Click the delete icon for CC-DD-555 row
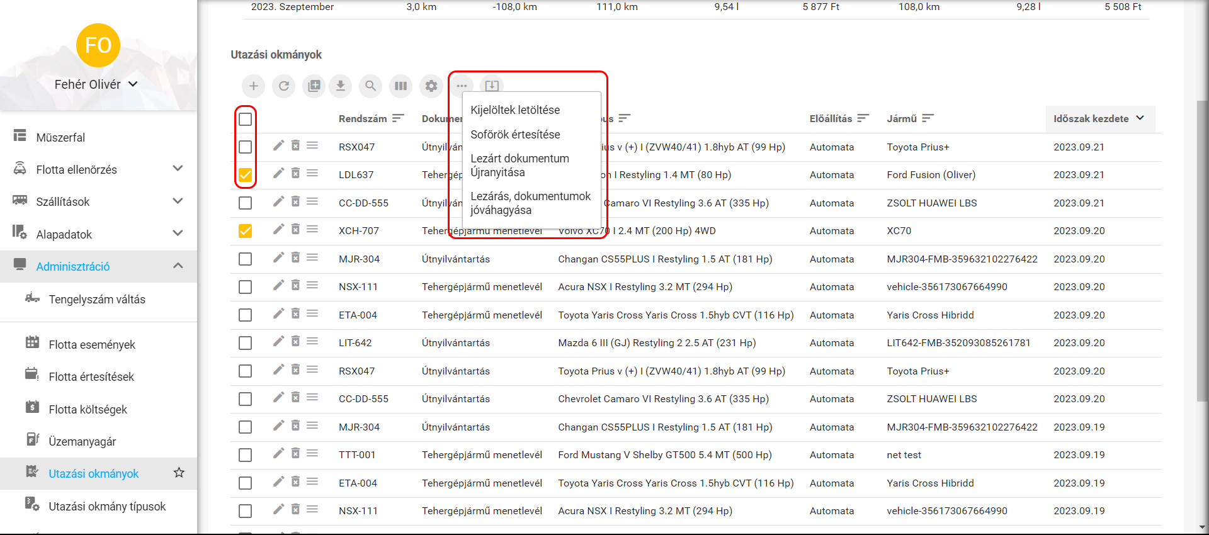This screenshot has height=535, width=1209. (295, 201)
